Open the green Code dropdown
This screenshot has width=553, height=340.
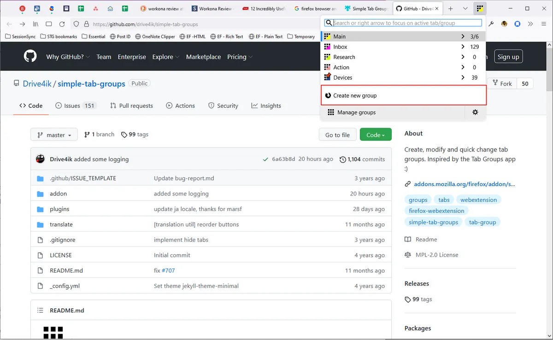click(376, 135)
